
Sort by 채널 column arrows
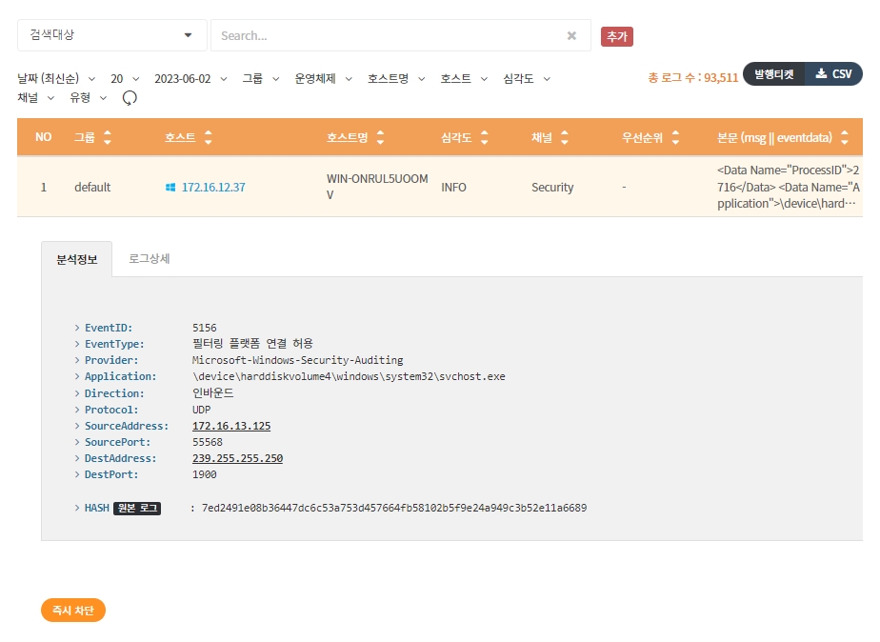[x=565, y=138]
